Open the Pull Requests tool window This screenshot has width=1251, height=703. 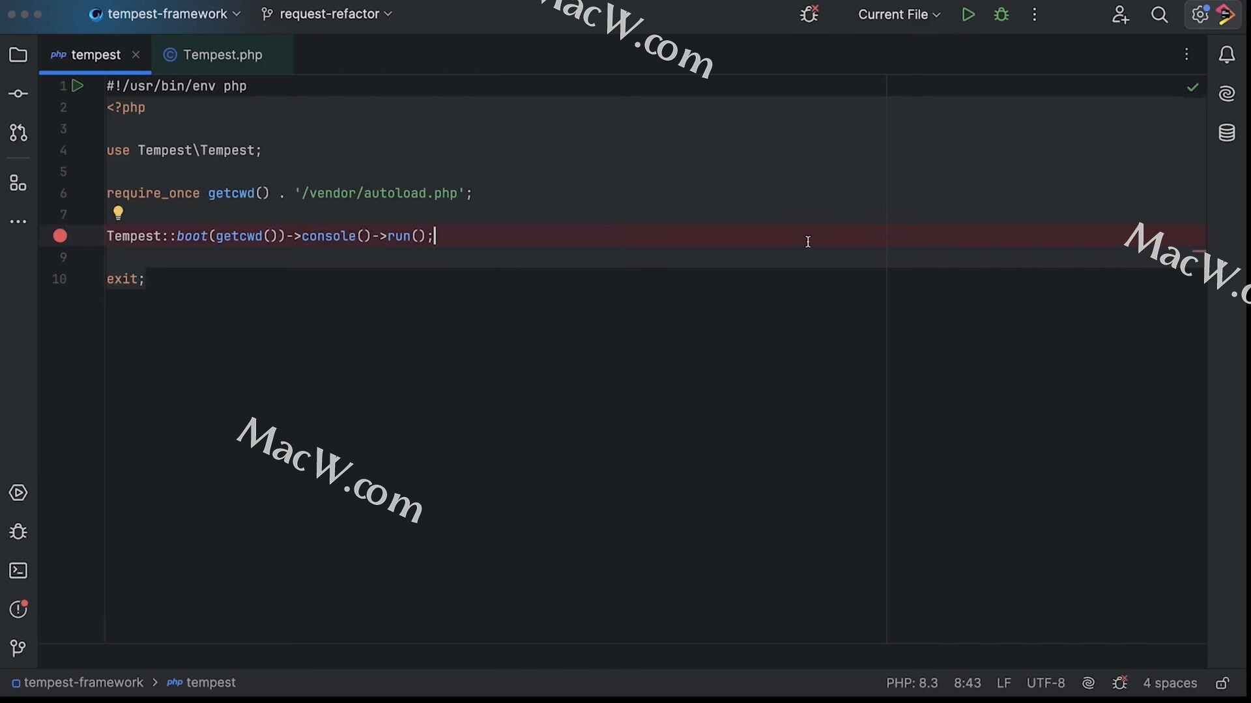tap(18, 133)
